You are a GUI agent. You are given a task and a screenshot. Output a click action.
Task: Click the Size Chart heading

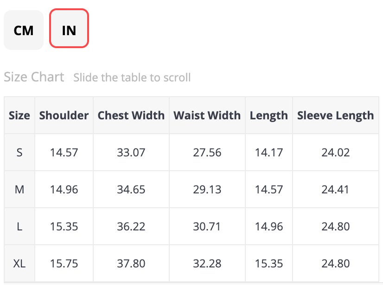34,77
